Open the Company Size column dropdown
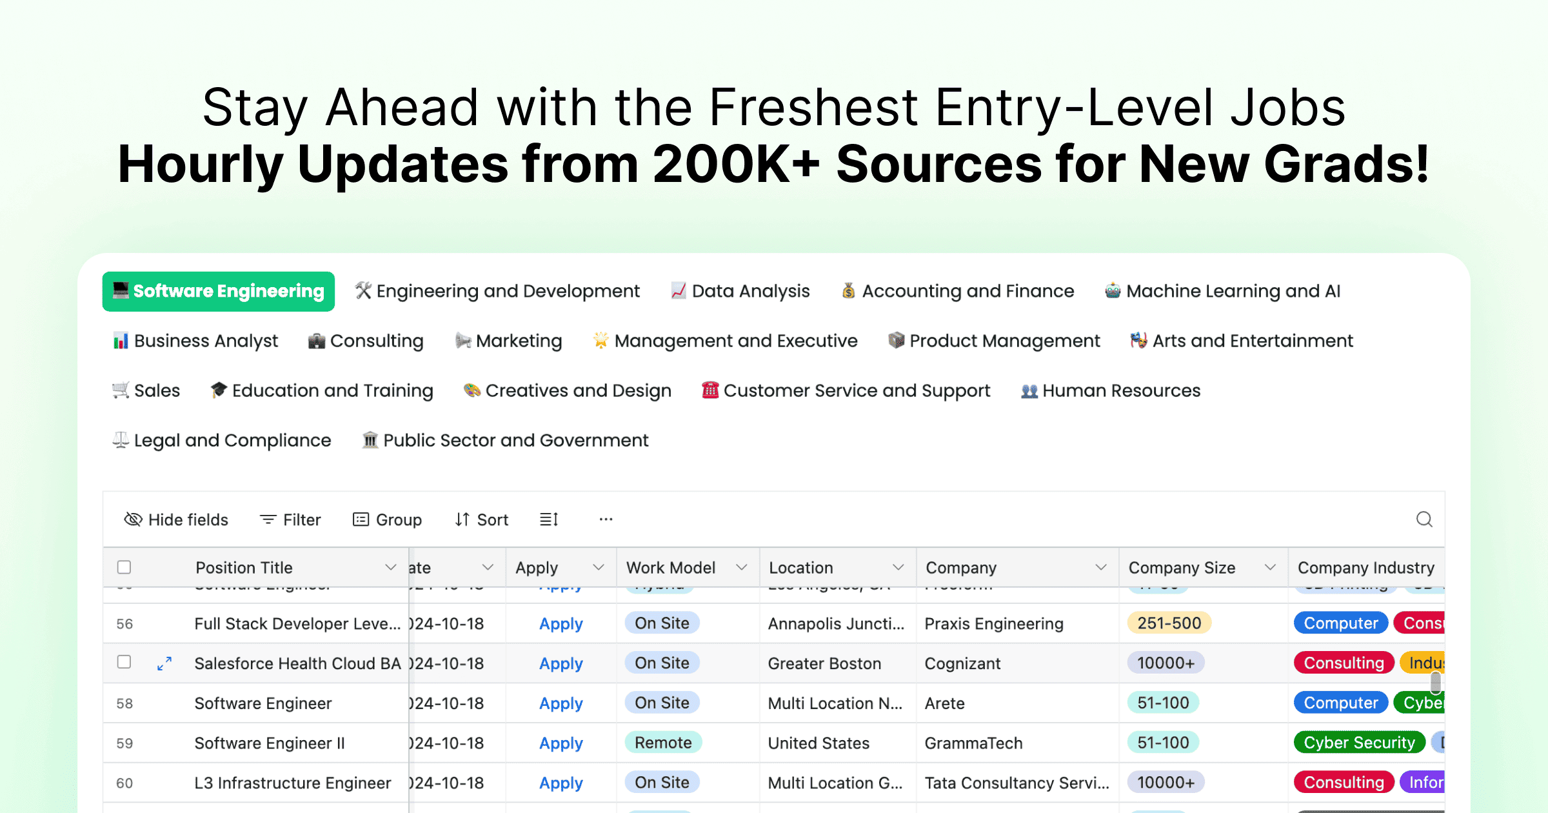This screenshot has height=813, width=1548. click(x=1269, y=567)
